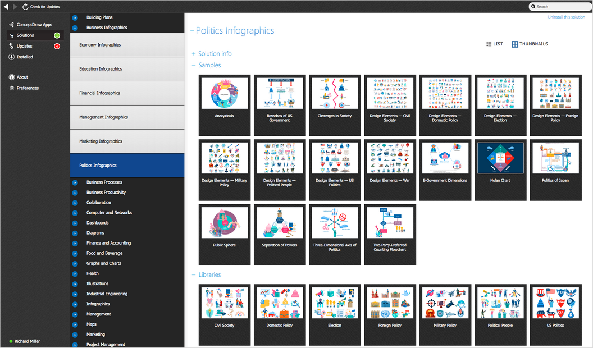Image resolution: width=593 pixels, height=348 pixels.
Task: Click the Updates red count badge
Action: click(x=57, y=47)
